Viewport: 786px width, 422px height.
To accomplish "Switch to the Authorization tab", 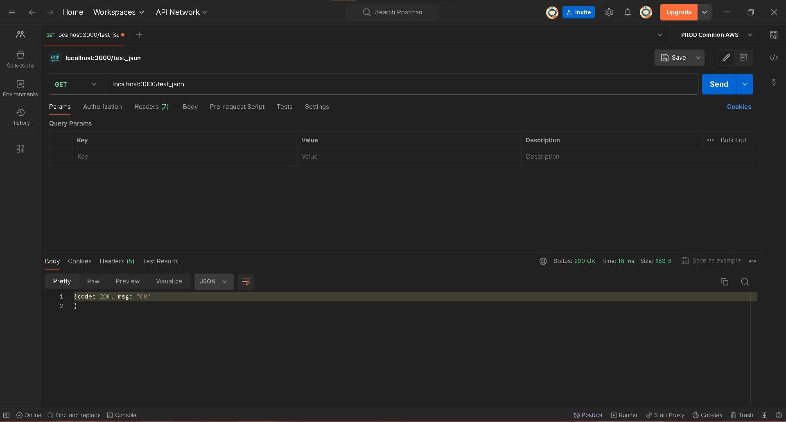I will pyautogui.click(x=102, y=107).
